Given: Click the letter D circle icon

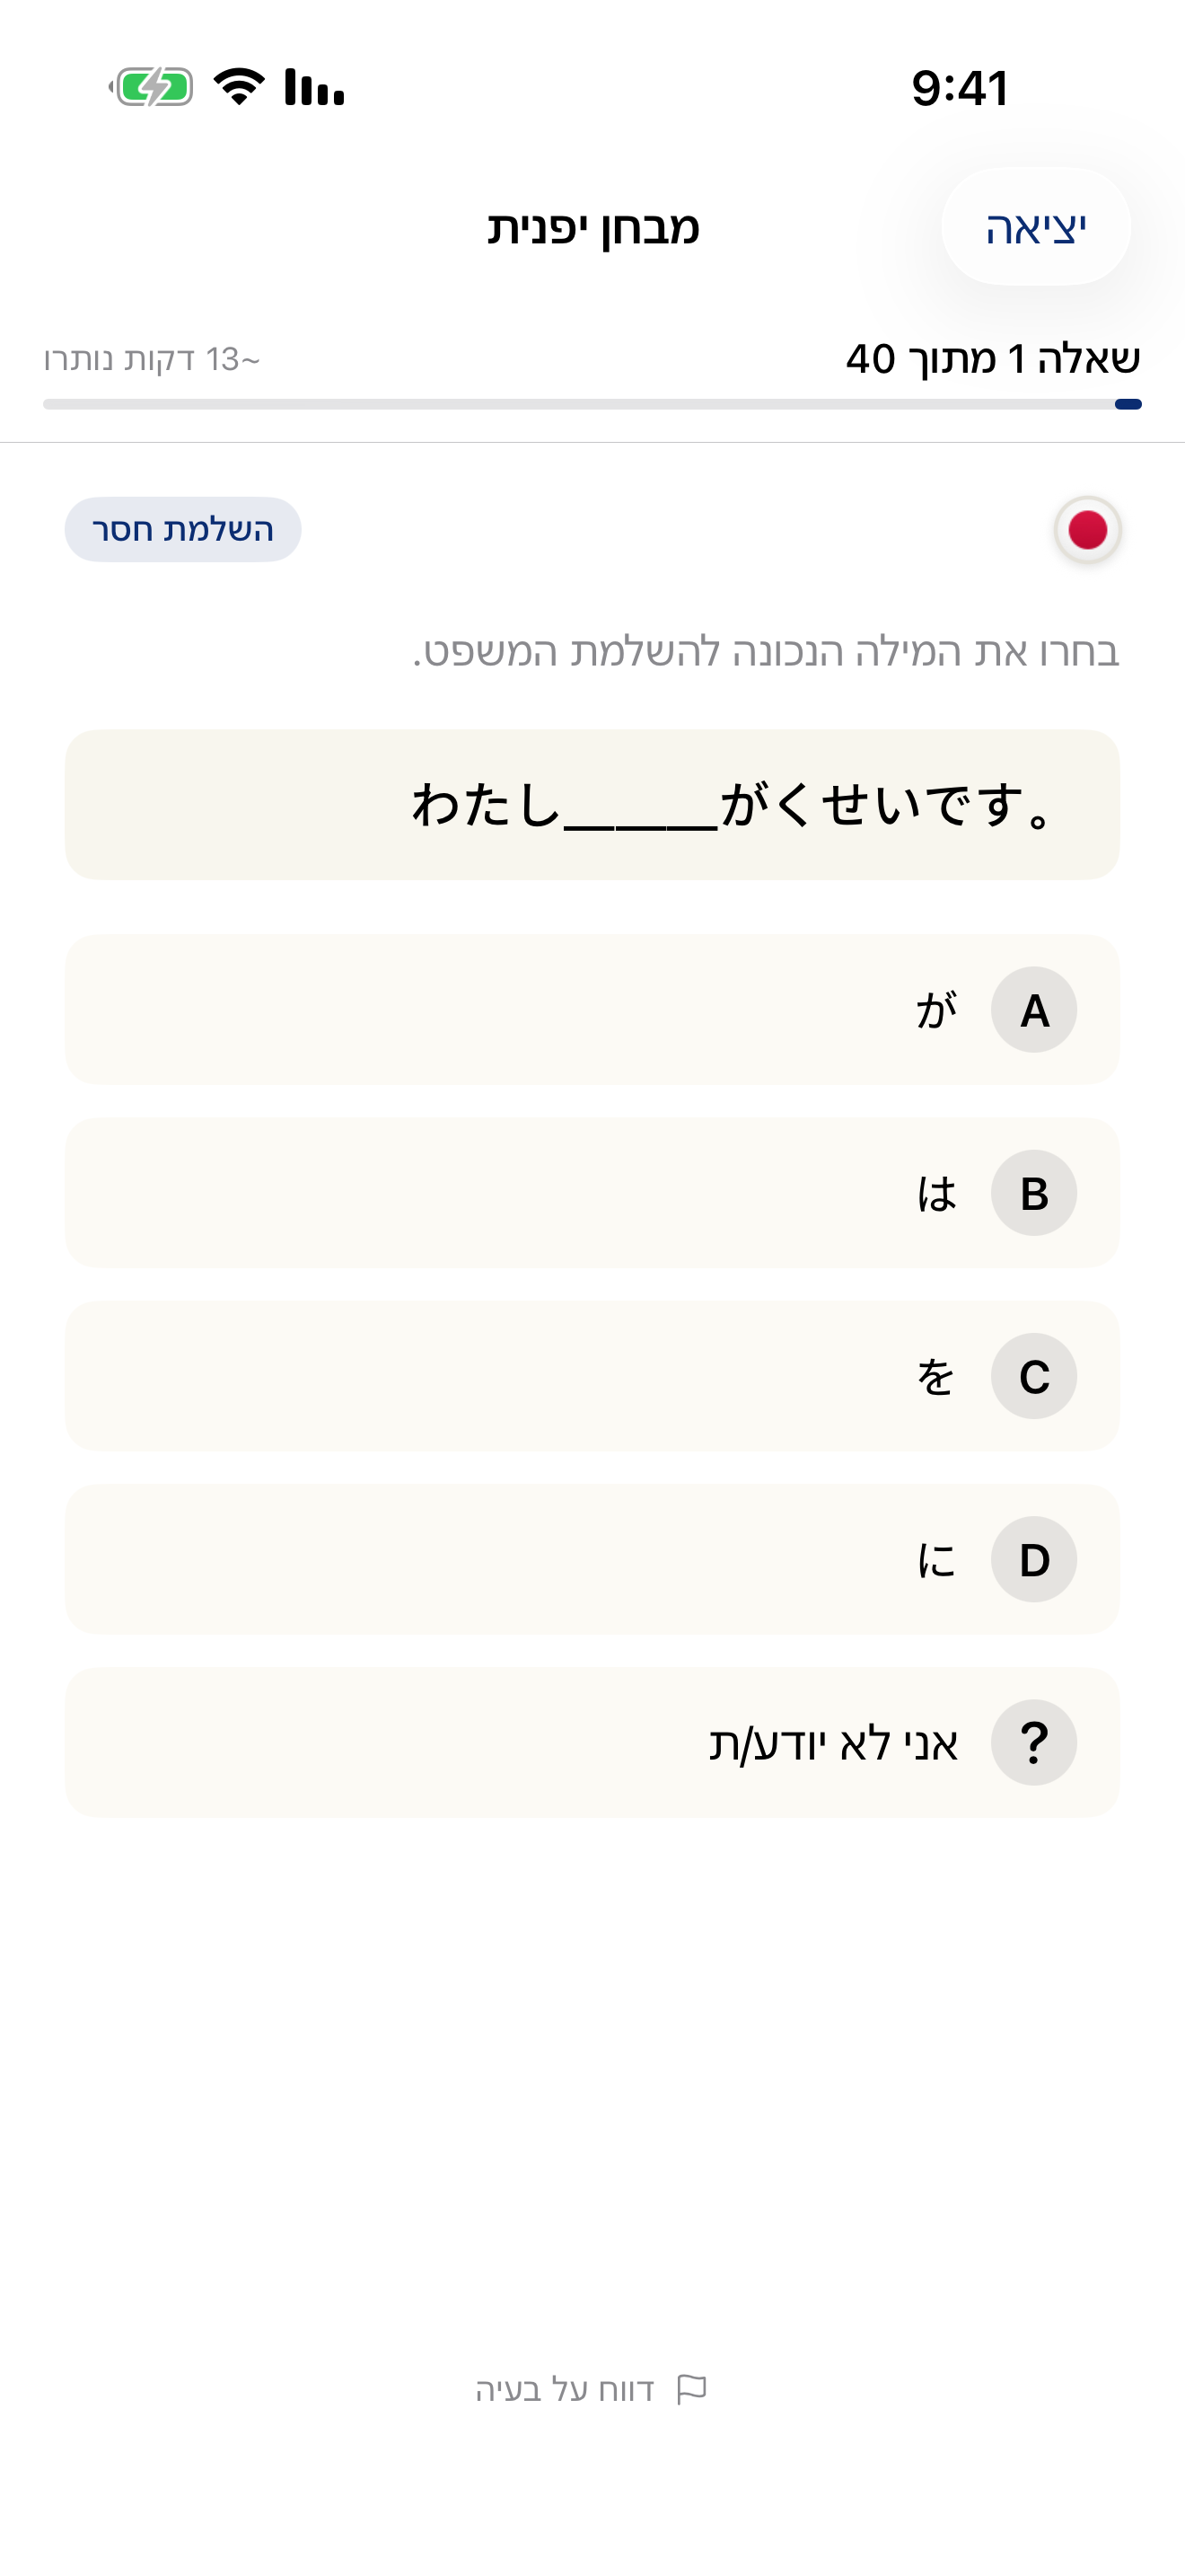Looking at the screenshot, I should pos(1033,1560).
